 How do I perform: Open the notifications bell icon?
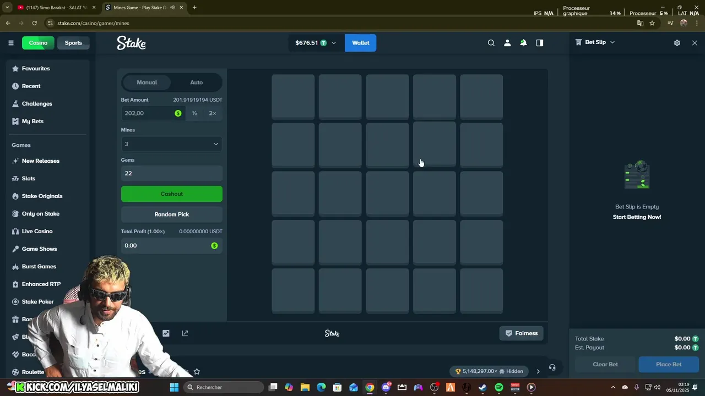(x=523, y=43)
